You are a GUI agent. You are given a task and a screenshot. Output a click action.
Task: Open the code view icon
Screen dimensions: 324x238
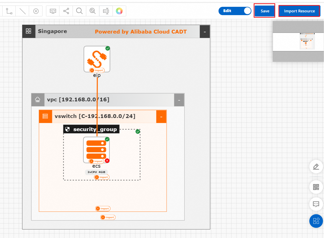(x=53, y=11)
